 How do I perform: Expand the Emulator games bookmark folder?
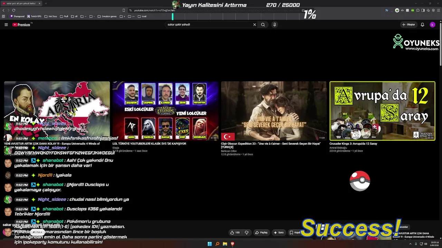click(x=107, y=16)
